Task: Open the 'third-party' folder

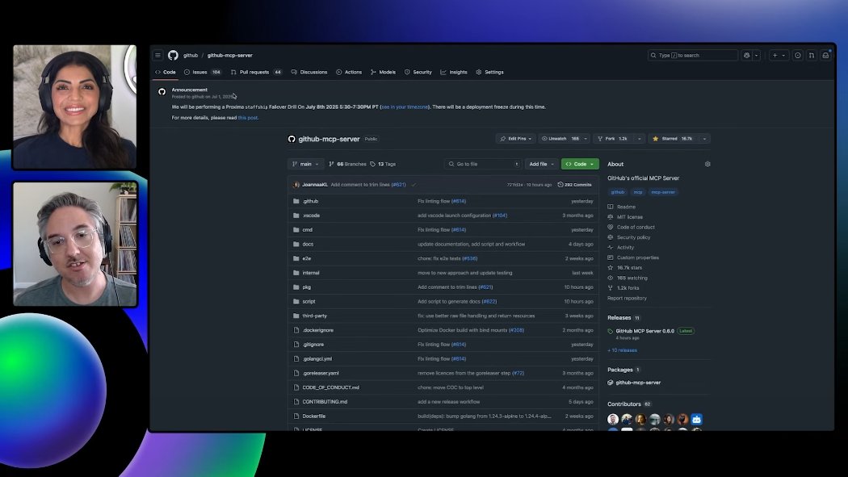Action: coord(314,316)
